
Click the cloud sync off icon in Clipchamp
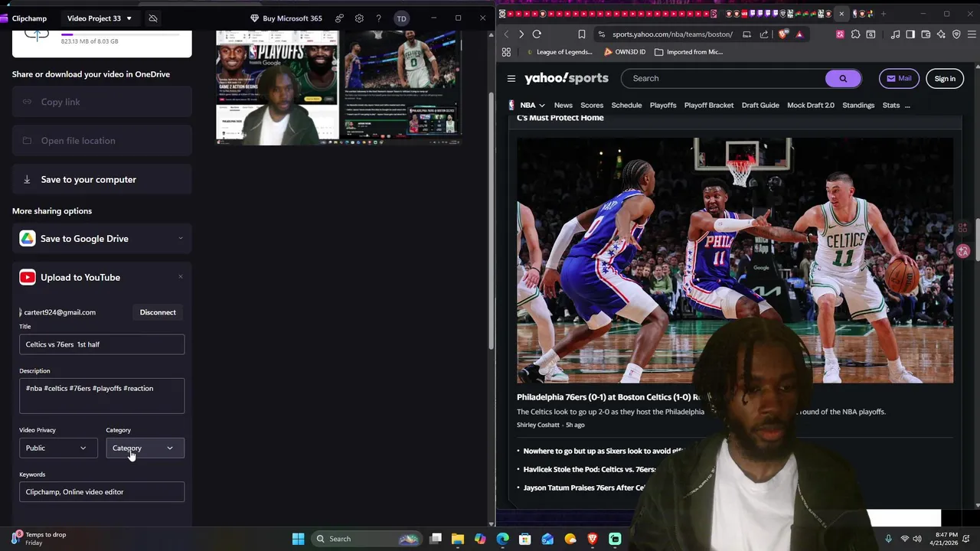click(x=153, y=18)
